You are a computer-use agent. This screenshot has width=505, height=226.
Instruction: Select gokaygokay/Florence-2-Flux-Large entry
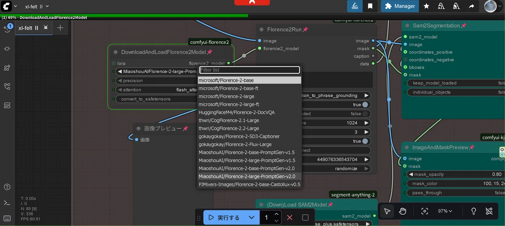[x=250, y=144]
